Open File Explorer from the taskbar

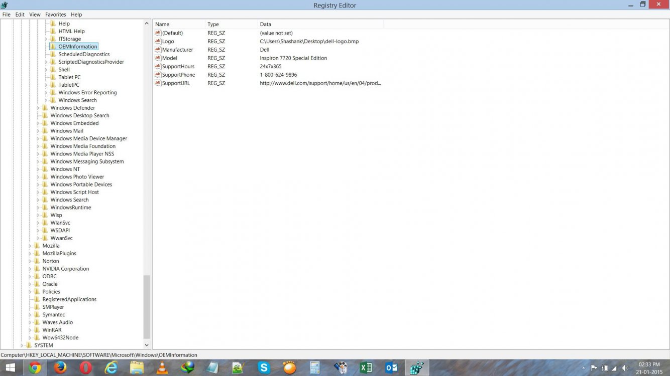(137, 367)
